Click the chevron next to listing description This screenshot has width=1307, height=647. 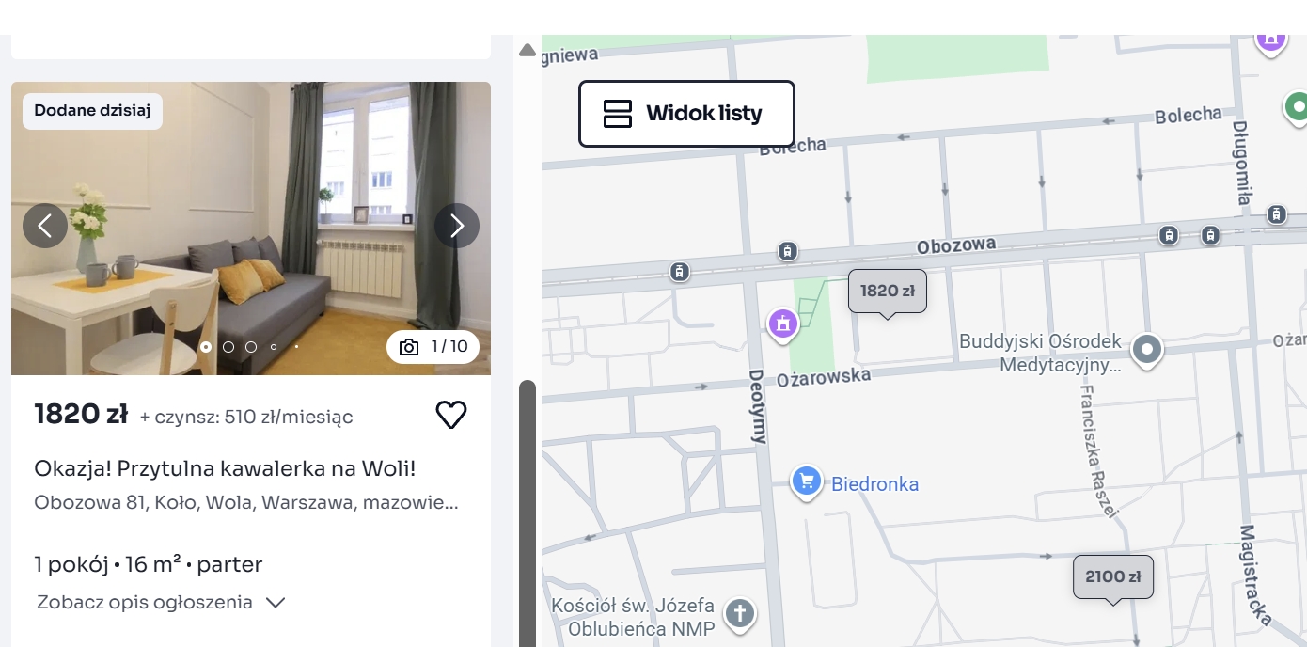(276, 603)
